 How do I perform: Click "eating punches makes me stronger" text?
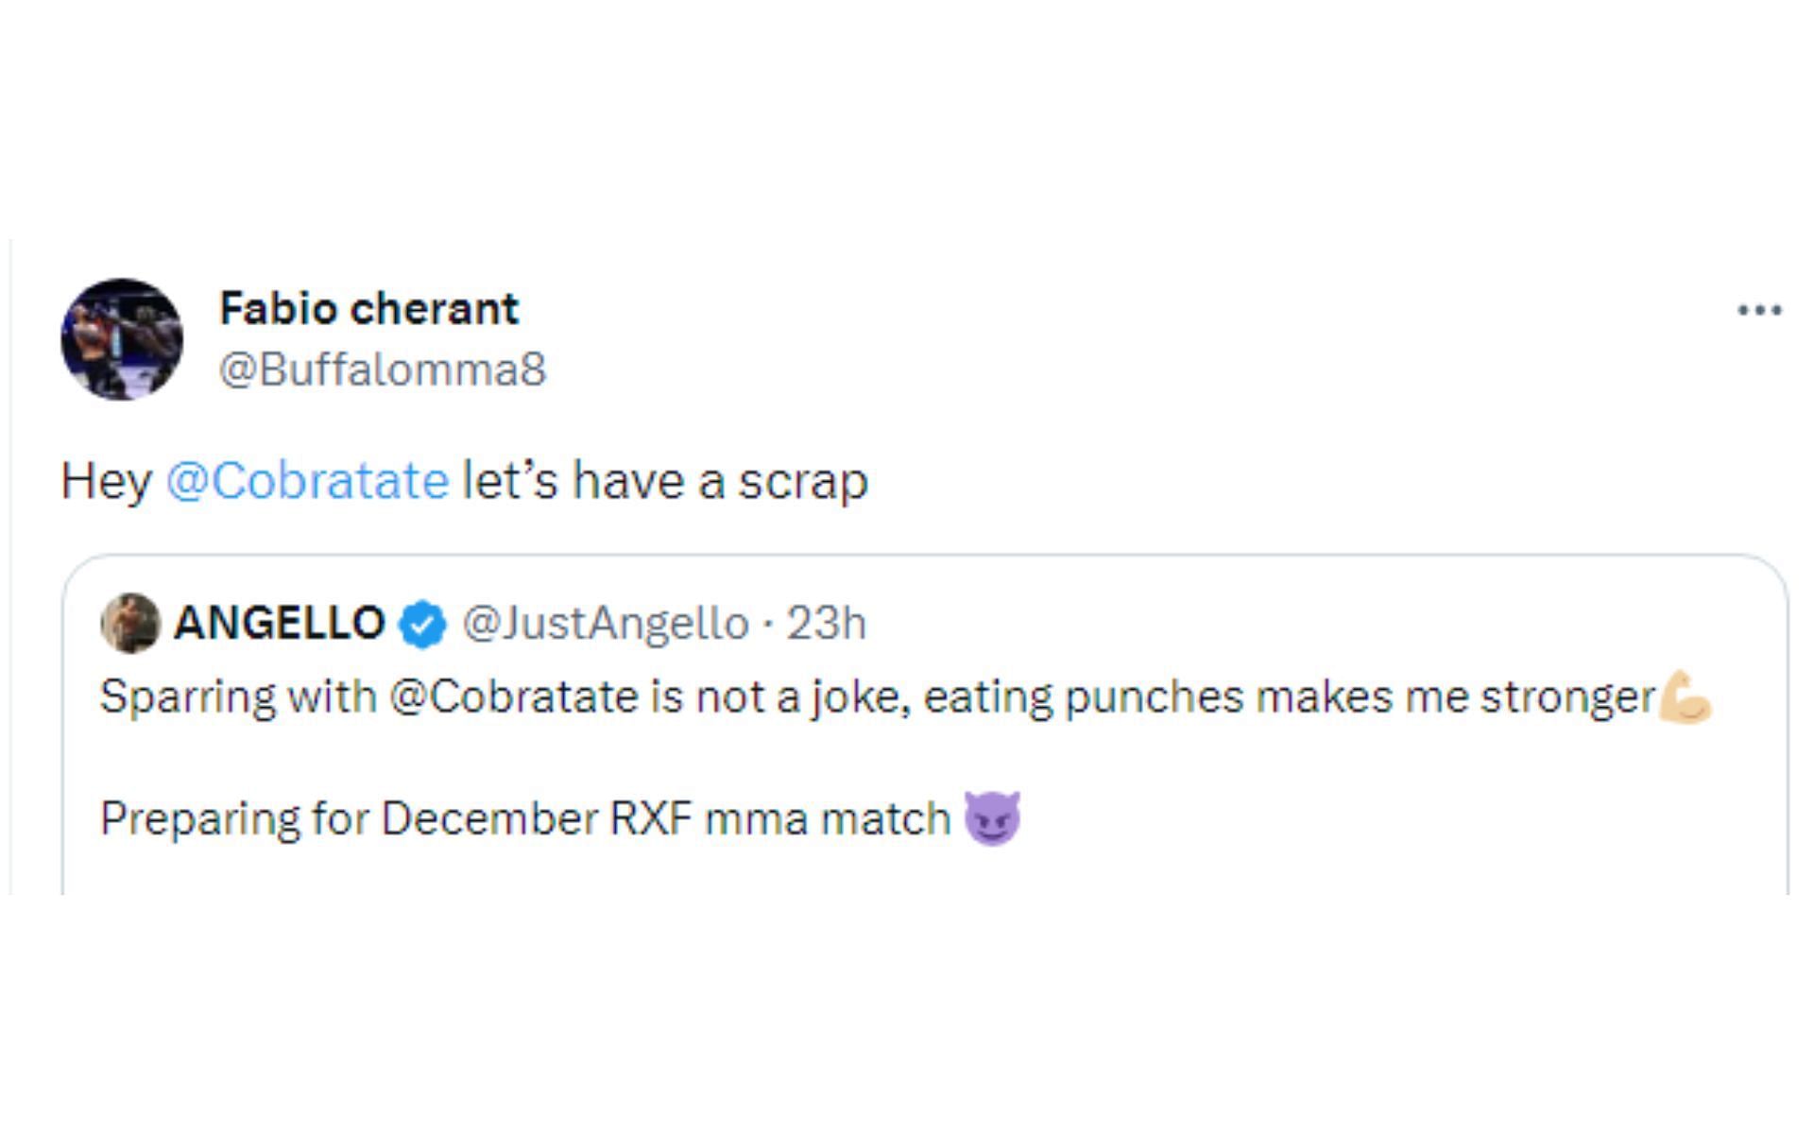tap(1289, 697)
